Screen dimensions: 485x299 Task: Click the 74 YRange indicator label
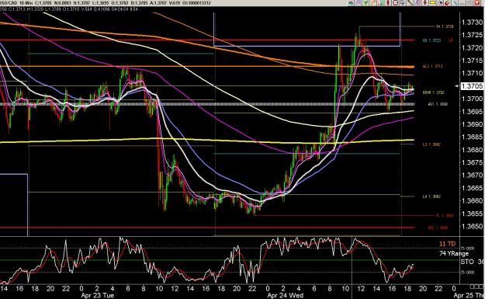point(454,253)
